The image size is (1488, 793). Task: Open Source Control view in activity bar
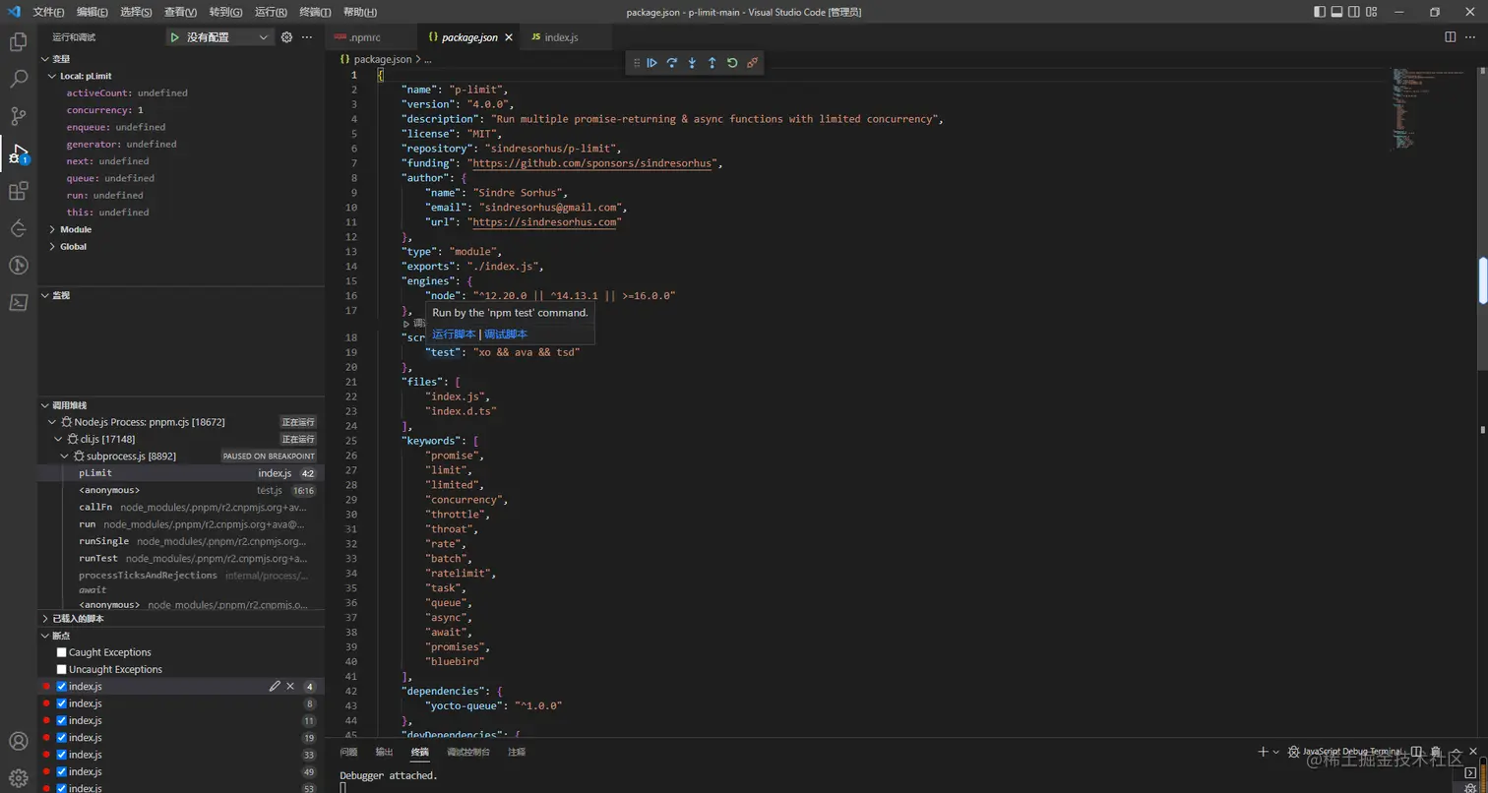coord(18,116)
